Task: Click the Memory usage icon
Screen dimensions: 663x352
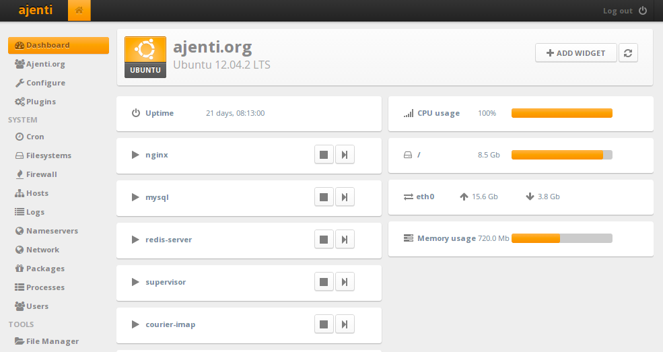Action: pos(409,238)
